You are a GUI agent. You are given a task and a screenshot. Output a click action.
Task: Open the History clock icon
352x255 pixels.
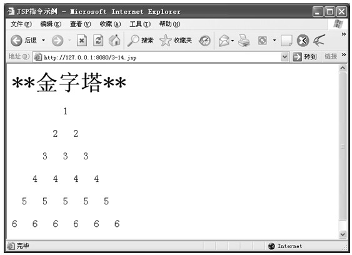(x=204, y=41)
